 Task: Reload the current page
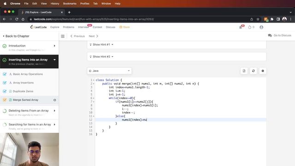point(17,19)
